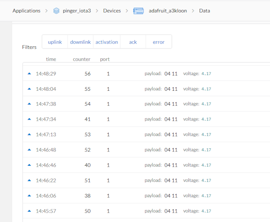The width and height of the screenshot is (270, 222).
Task: Open adafruit_a3kloon device overview
Action: click(x=167, y=10)
